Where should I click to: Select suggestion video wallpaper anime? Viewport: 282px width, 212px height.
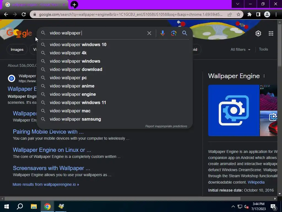[115, 86]
